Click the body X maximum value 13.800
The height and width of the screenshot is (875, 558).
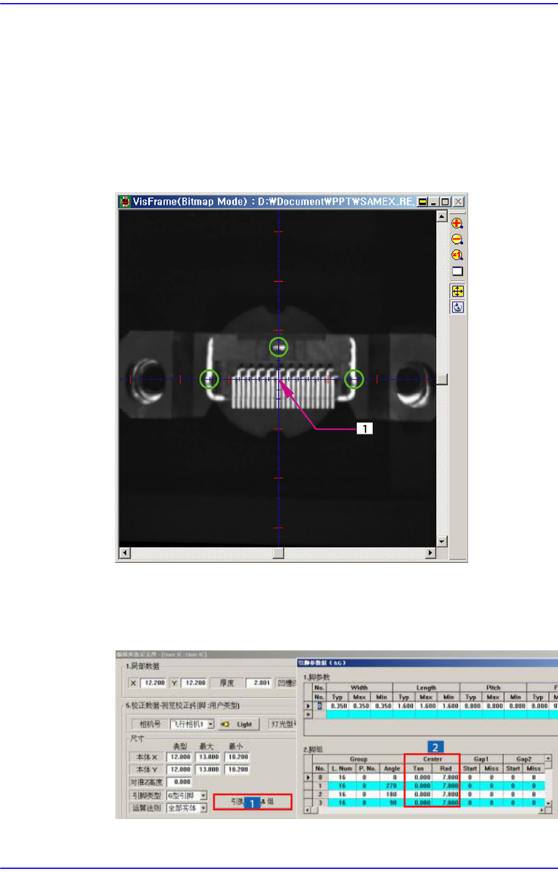pyautogui.click(x=209, y=757)
